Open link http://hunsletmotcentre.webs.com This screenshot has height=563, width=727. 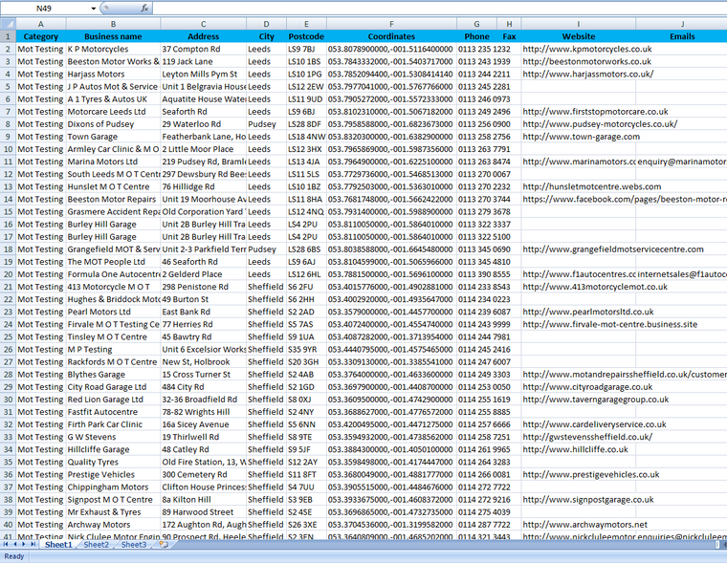pyautogui.click(x=591, y=186)
